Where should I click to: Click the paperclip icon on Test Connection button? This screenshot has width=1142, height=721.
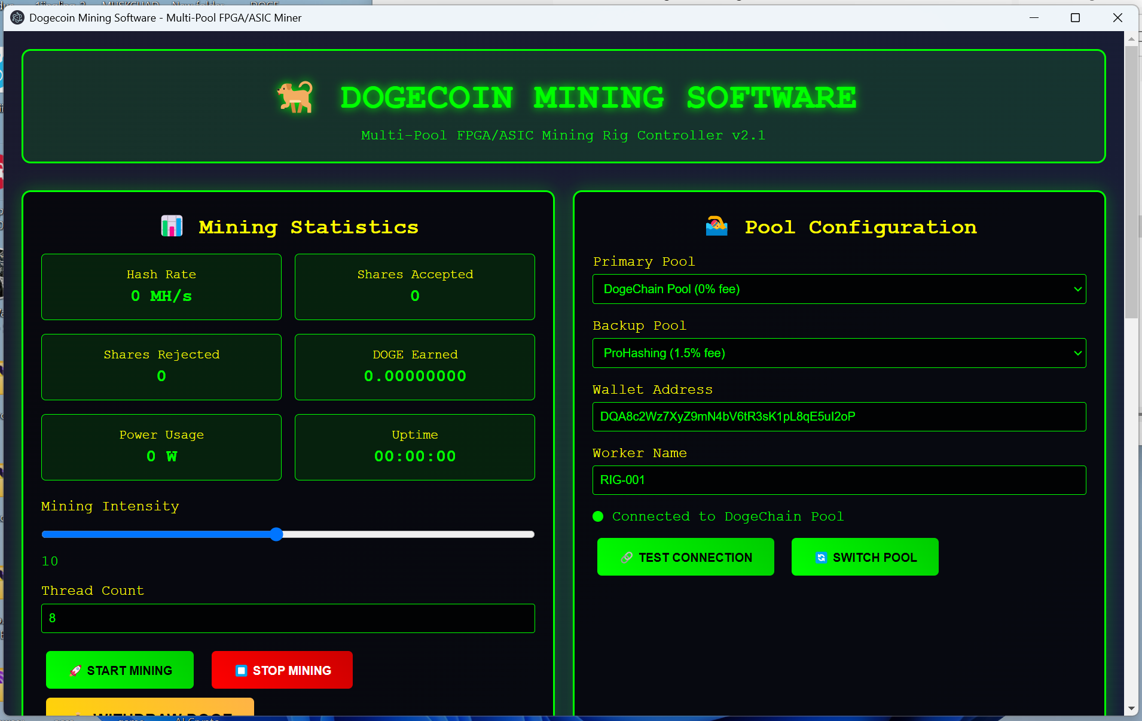pos(627,557)
